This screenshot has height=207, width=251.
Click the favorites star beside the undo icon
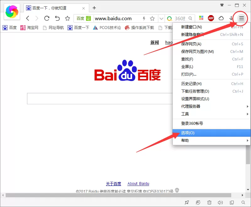tap(68, 18)
